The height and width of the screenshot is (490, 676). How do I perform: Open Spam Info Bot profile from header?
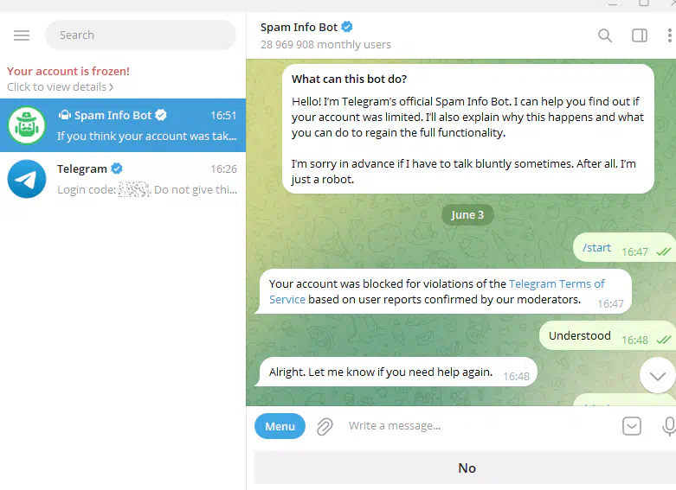click(299, 27)
